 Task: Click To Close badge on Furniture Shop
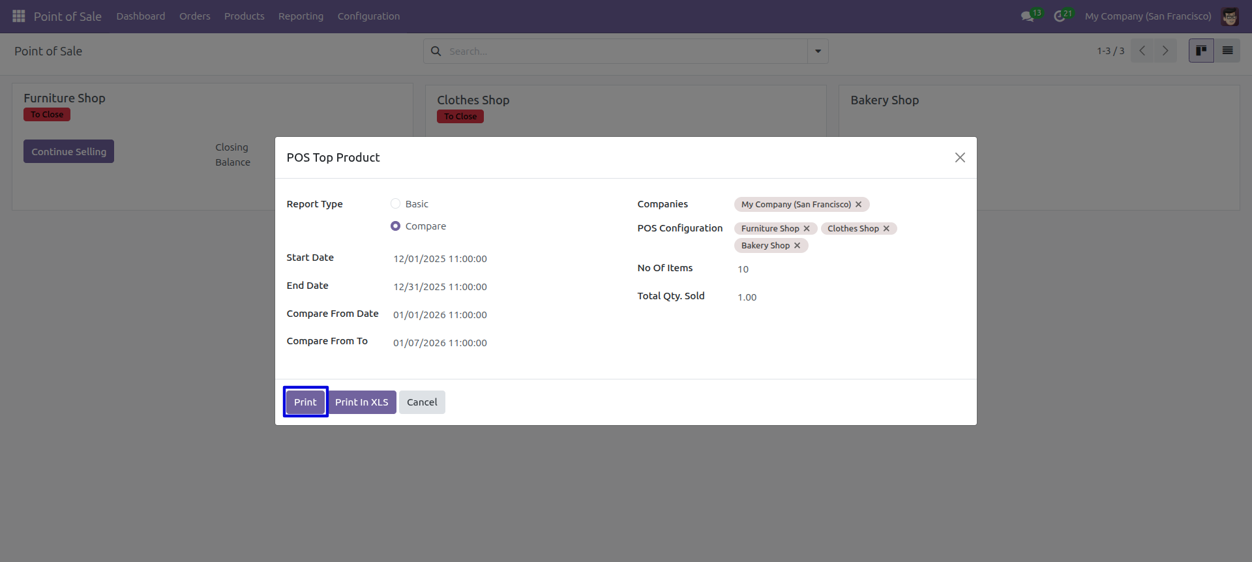tap(47, 115)
